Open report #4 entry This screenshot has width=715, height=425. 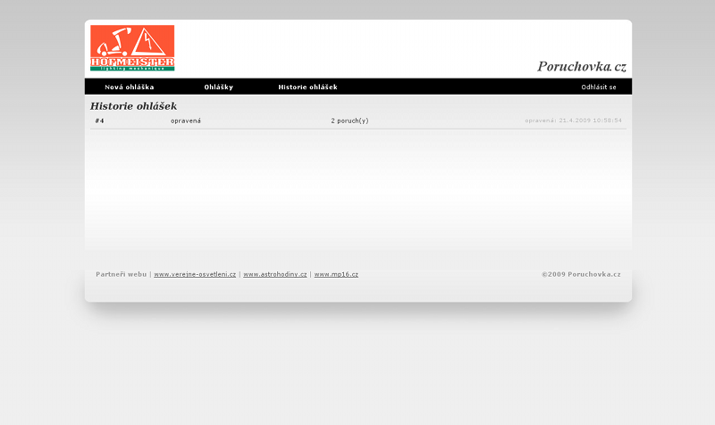coord(99,121)
